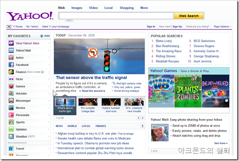This screenshot has height=161, width=239.
Task: Click the Sign In link
Action: 151,26
